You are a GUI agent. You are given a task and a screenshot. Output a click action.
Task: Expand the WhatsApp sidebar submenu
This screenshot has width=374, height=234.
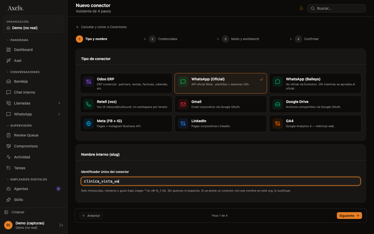coord(59,114)
